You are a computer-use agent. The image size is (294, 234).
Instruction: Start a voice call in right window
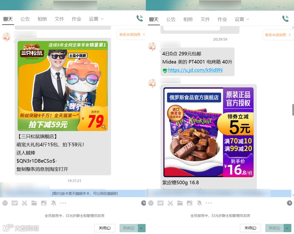coord(285,18)
